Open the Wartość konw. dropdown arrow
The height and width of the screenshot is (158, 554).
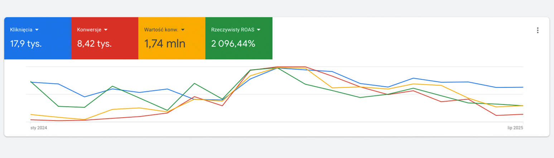coord(183,30)
